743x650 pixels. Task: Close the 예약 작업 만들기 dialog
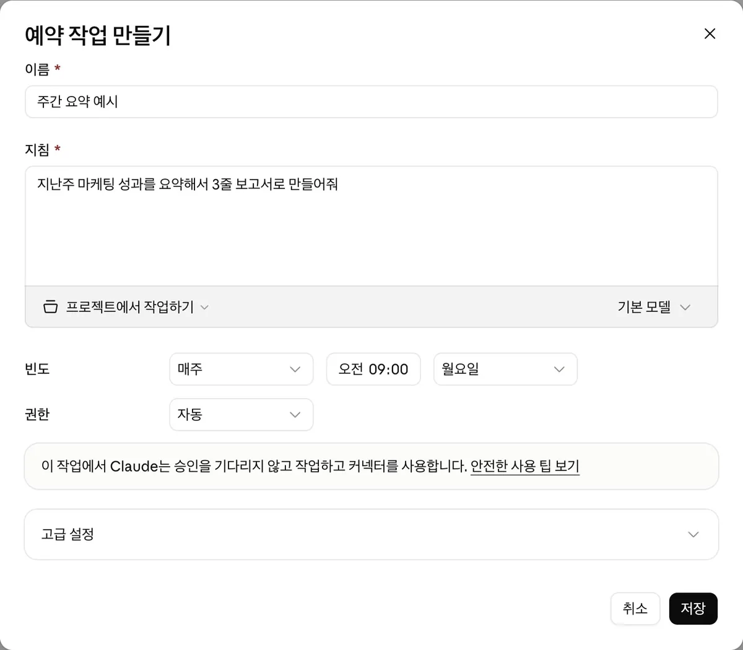tap(710, 33)
